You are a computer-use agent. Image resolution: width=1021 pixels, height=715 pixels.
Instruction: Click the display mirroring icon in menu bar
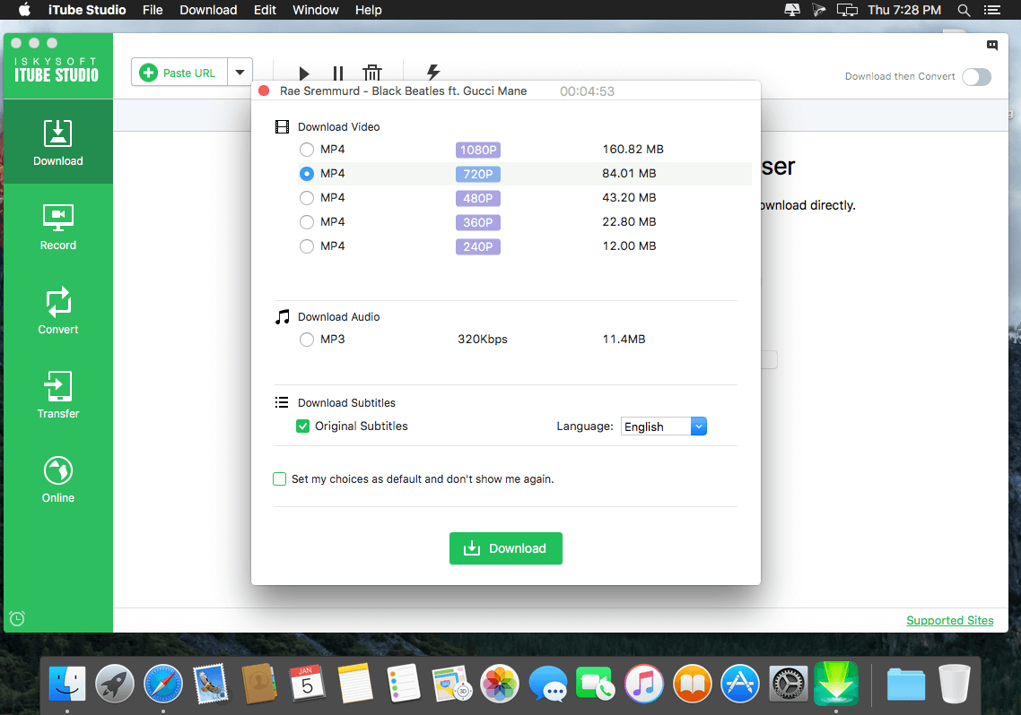pyautogui.click(x=847, y=10)
